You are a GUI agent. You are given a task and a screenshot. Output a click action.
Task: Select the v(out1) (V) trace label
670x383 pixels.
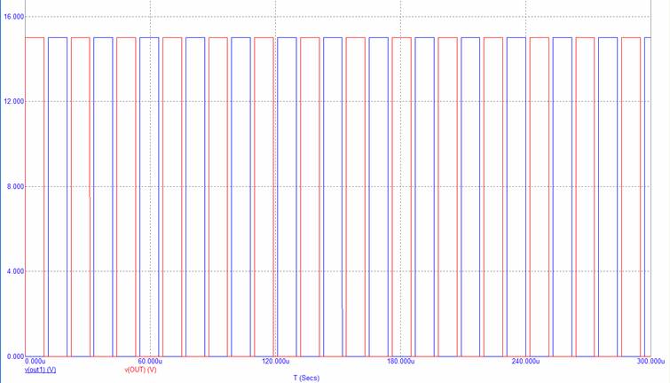tap(41, 370)
